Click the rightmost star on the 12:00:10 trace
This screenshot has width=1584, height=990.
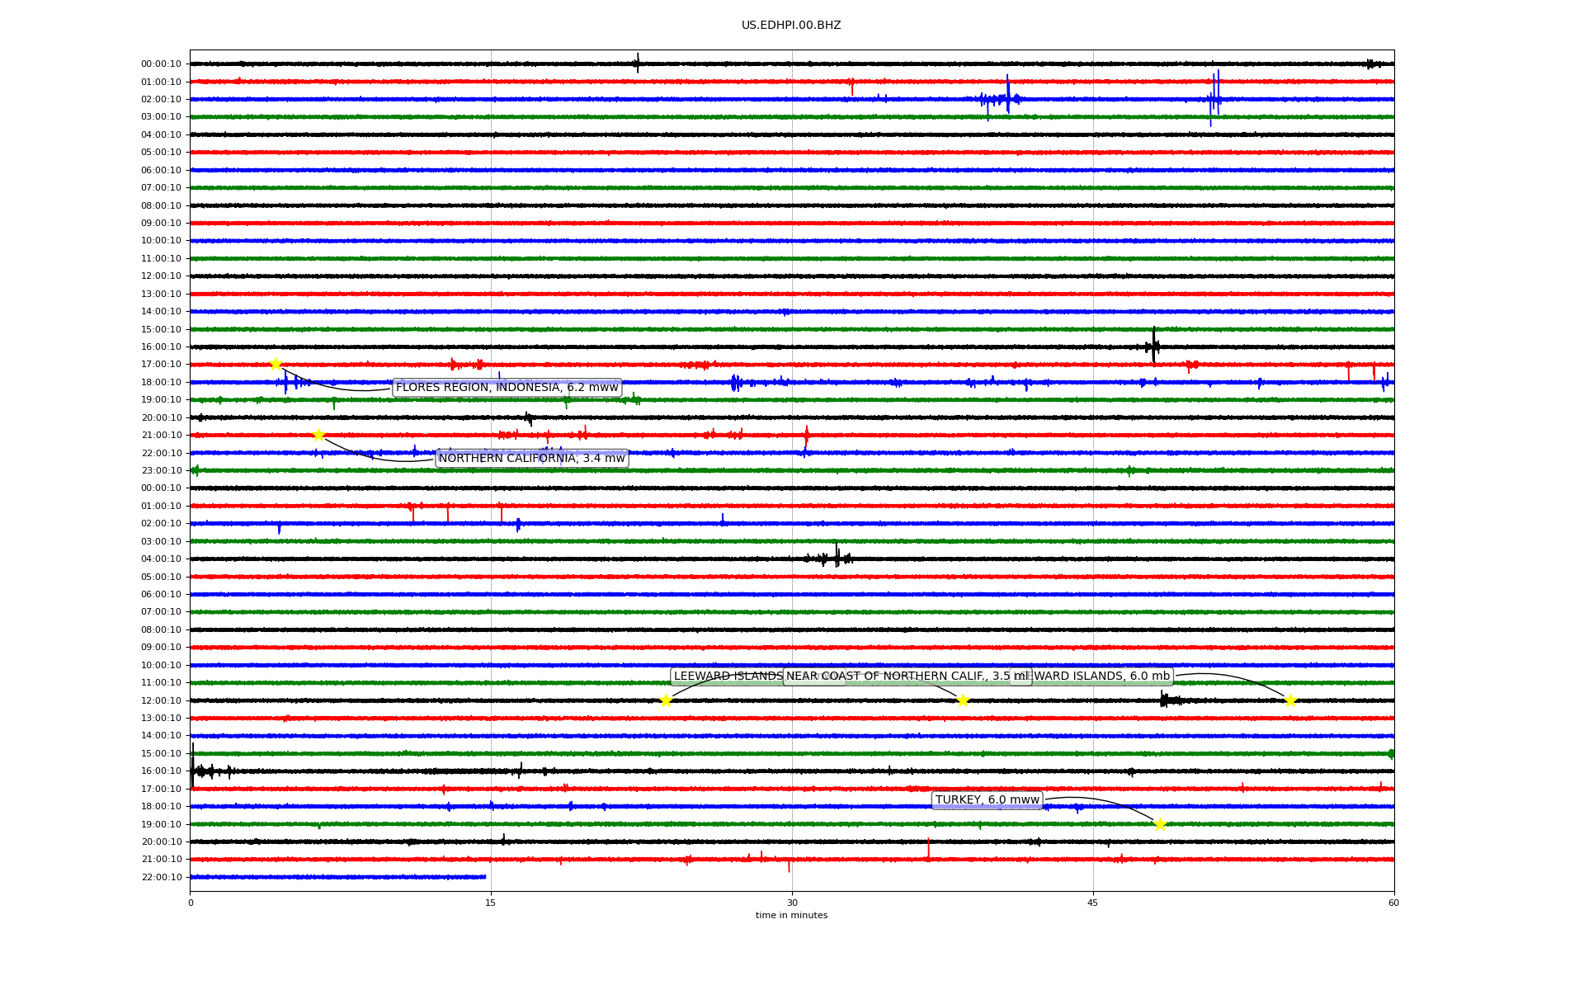pyautogui.click(x=1290, y=700)
